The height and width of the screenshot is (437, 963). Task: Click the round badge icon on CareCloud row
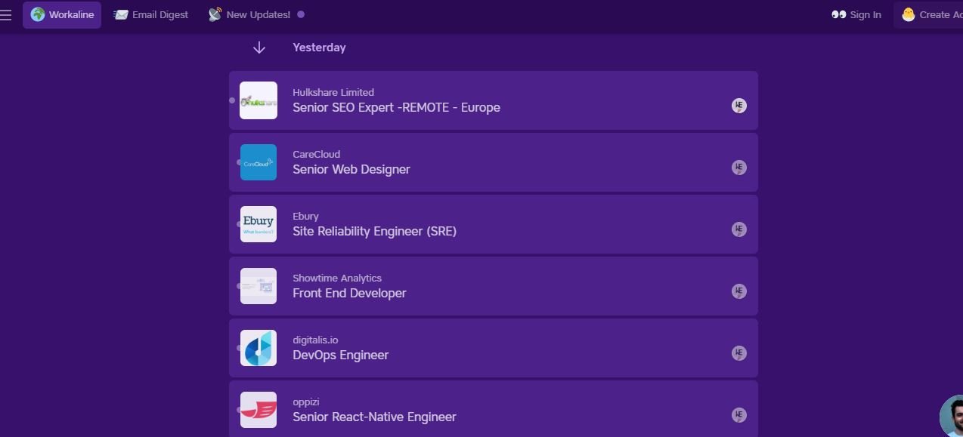(739, 168)
